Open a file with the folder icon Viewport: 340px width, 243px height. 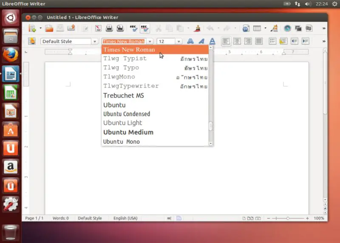[x=49, y=28]
